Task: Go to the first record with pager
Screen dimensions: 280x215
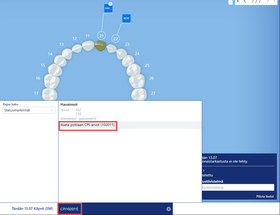Action: click(x=238, y=1)
